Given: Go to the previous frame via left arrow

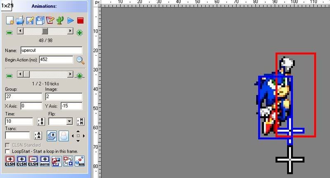Looking at the screenshot, I should (20, 74).
